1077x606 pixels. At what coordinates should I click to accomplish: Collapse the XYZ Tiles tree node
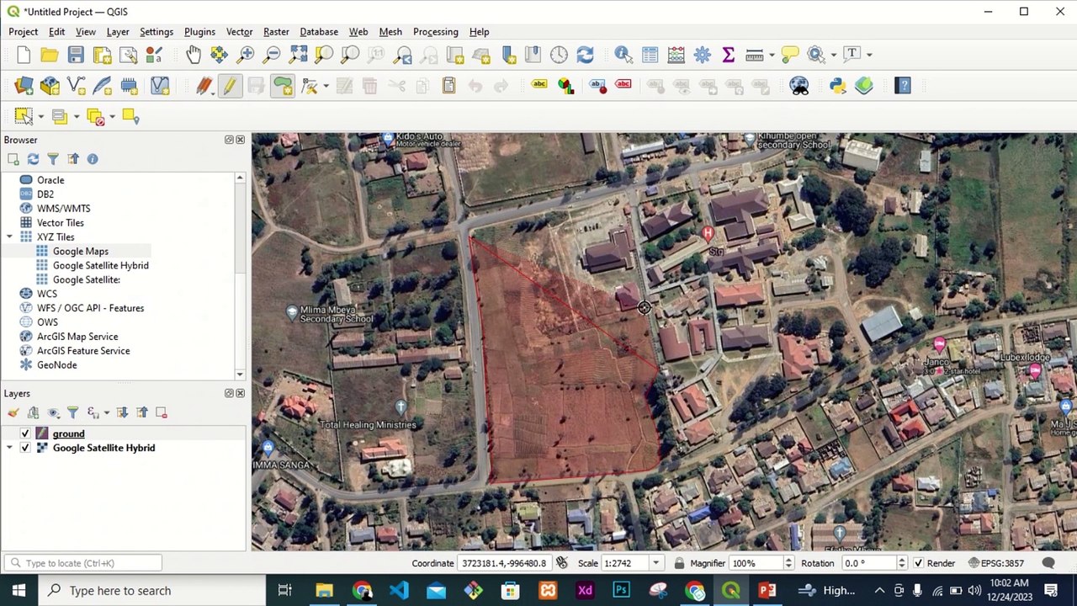pyautogui.click(x=9, y=237)
